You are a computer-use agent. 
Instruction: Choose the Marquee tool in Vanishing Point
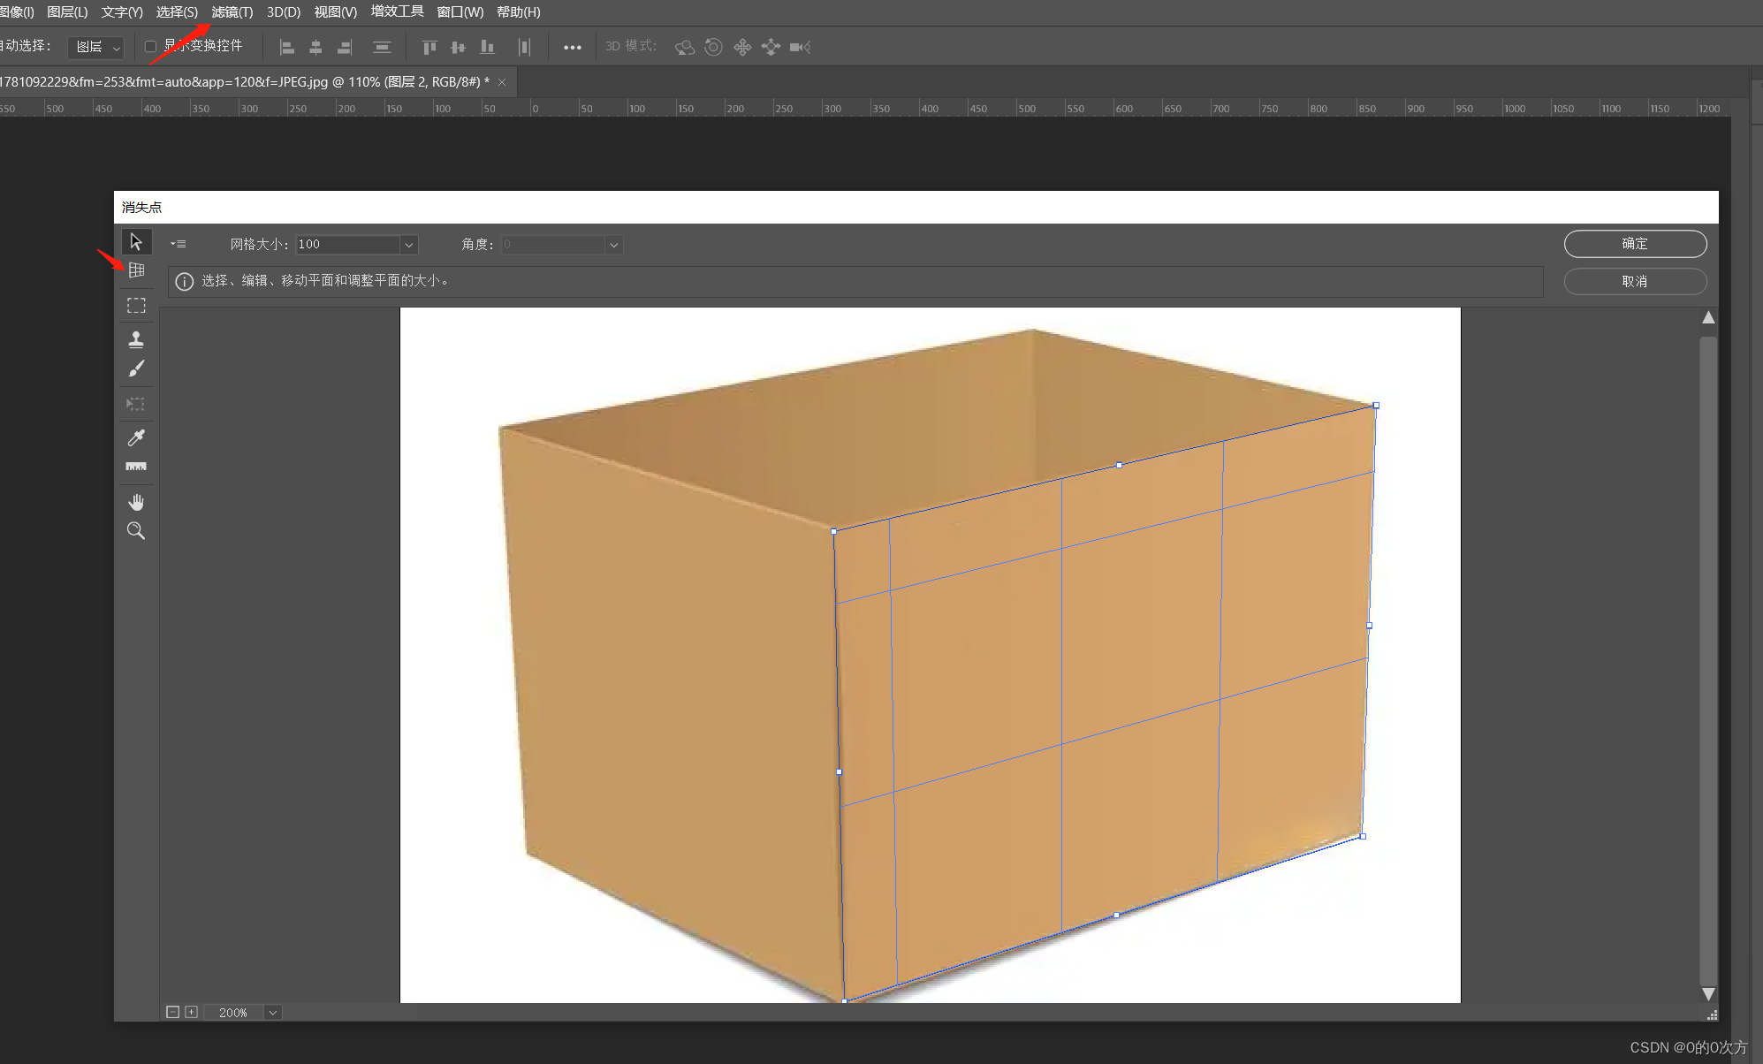(x=136, y=306)
